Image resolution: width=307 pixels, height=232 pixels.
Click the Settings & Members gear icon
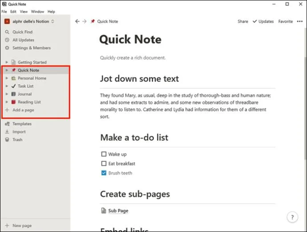[7, 48]
